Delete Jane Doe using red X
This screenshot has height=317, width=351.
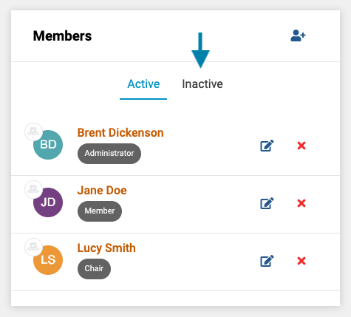point(301,203)
